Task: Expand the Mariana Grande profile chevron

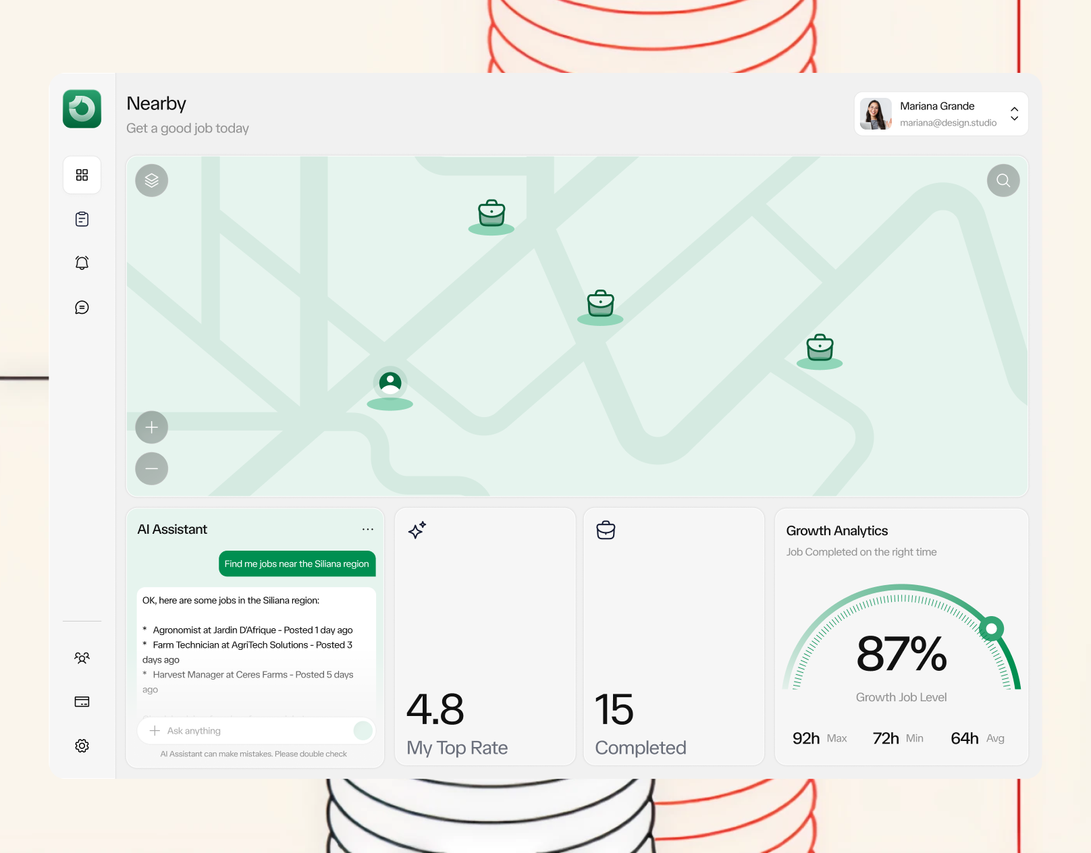Action: [1014, 115]
